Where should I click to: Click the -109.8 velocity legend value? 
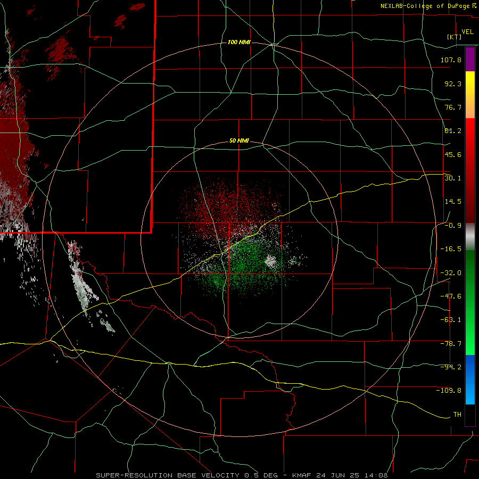[449, 391]
